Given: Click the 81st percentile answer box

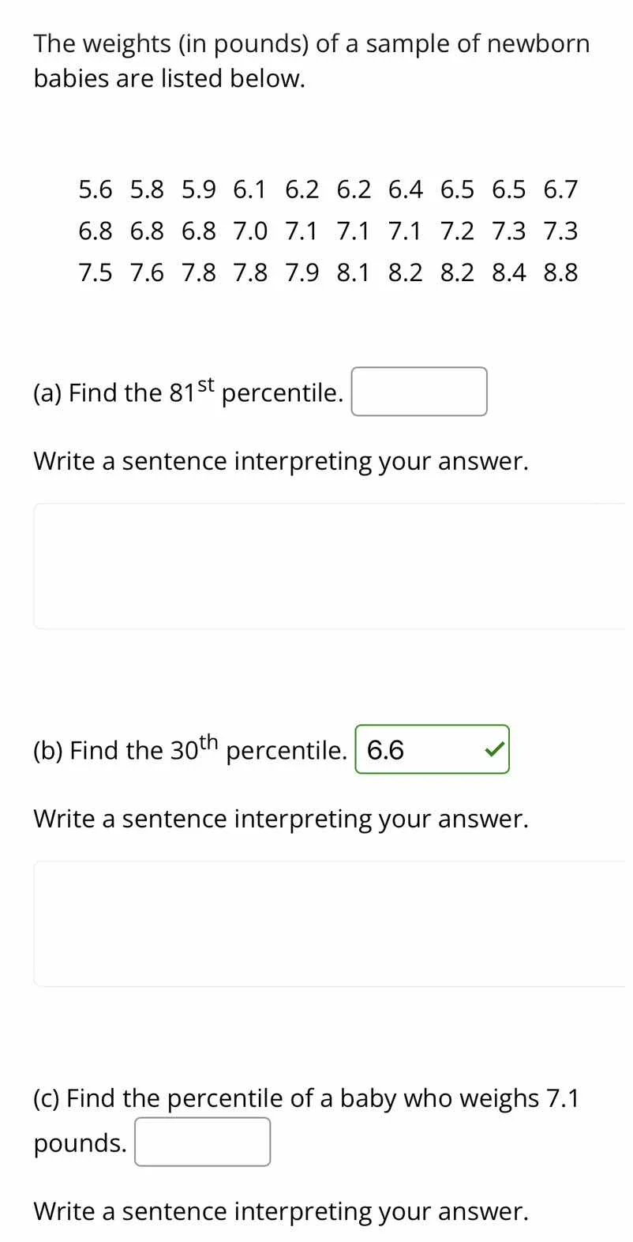Looking at the screenshot, I should (x=418, y=392).
